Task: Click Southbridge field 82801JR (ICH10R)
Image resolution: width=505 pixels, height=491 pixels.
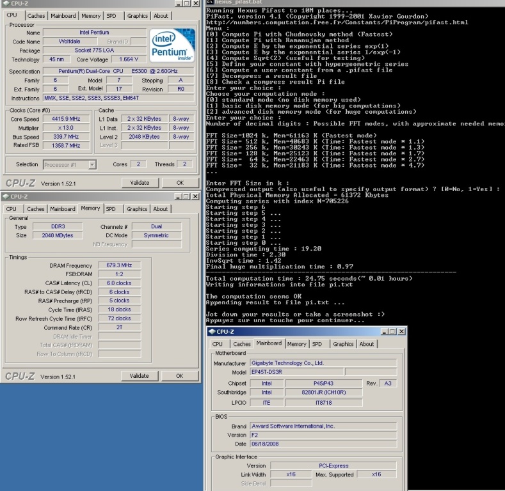Action: (x=324, y=393)
